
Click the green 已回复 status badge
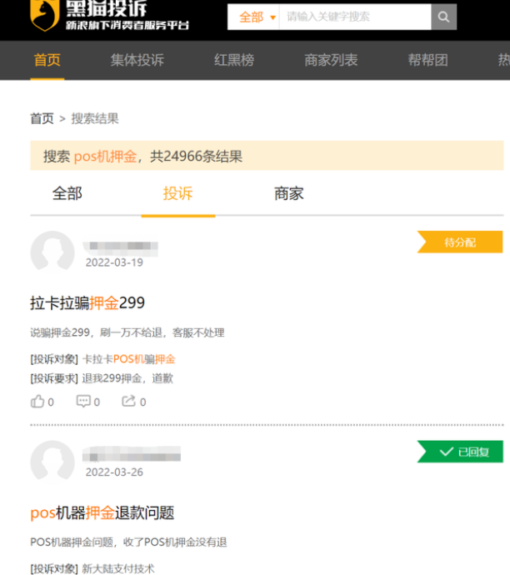(460, 452)
